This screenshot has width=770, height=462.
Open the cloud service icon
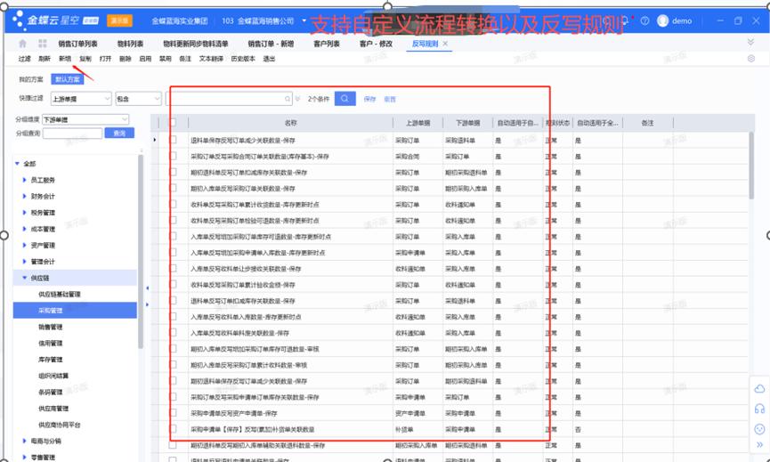[759, 389]
